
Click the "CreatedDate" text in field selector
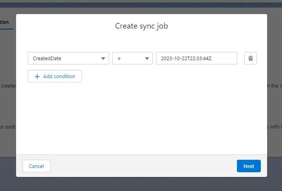pos(47,59)
